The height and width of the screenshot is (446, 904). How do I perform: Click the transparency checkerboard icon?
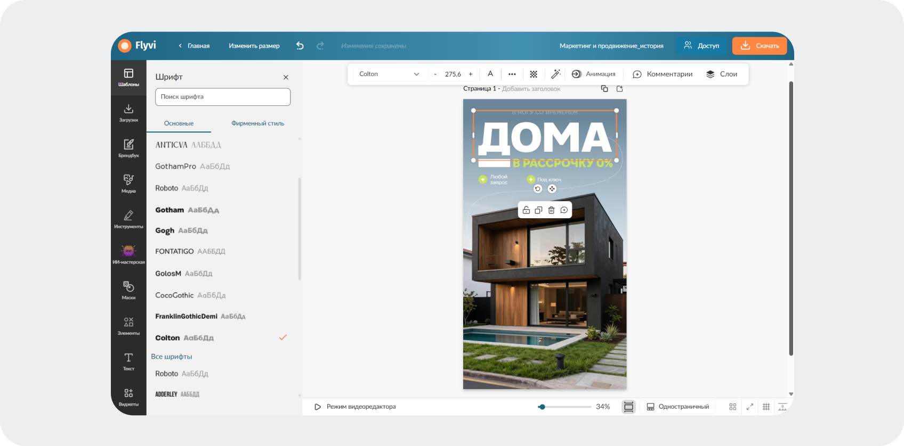[534, 74]
